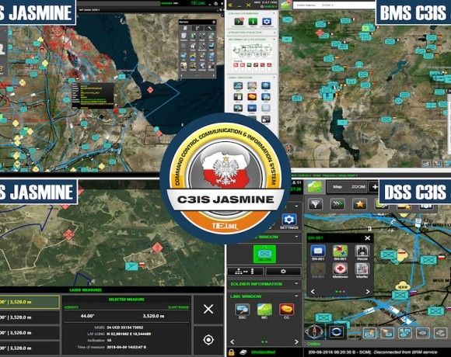Click the green info 'i' icon
The width and height of the screenshot is (451, 357).
pos(253,22)
